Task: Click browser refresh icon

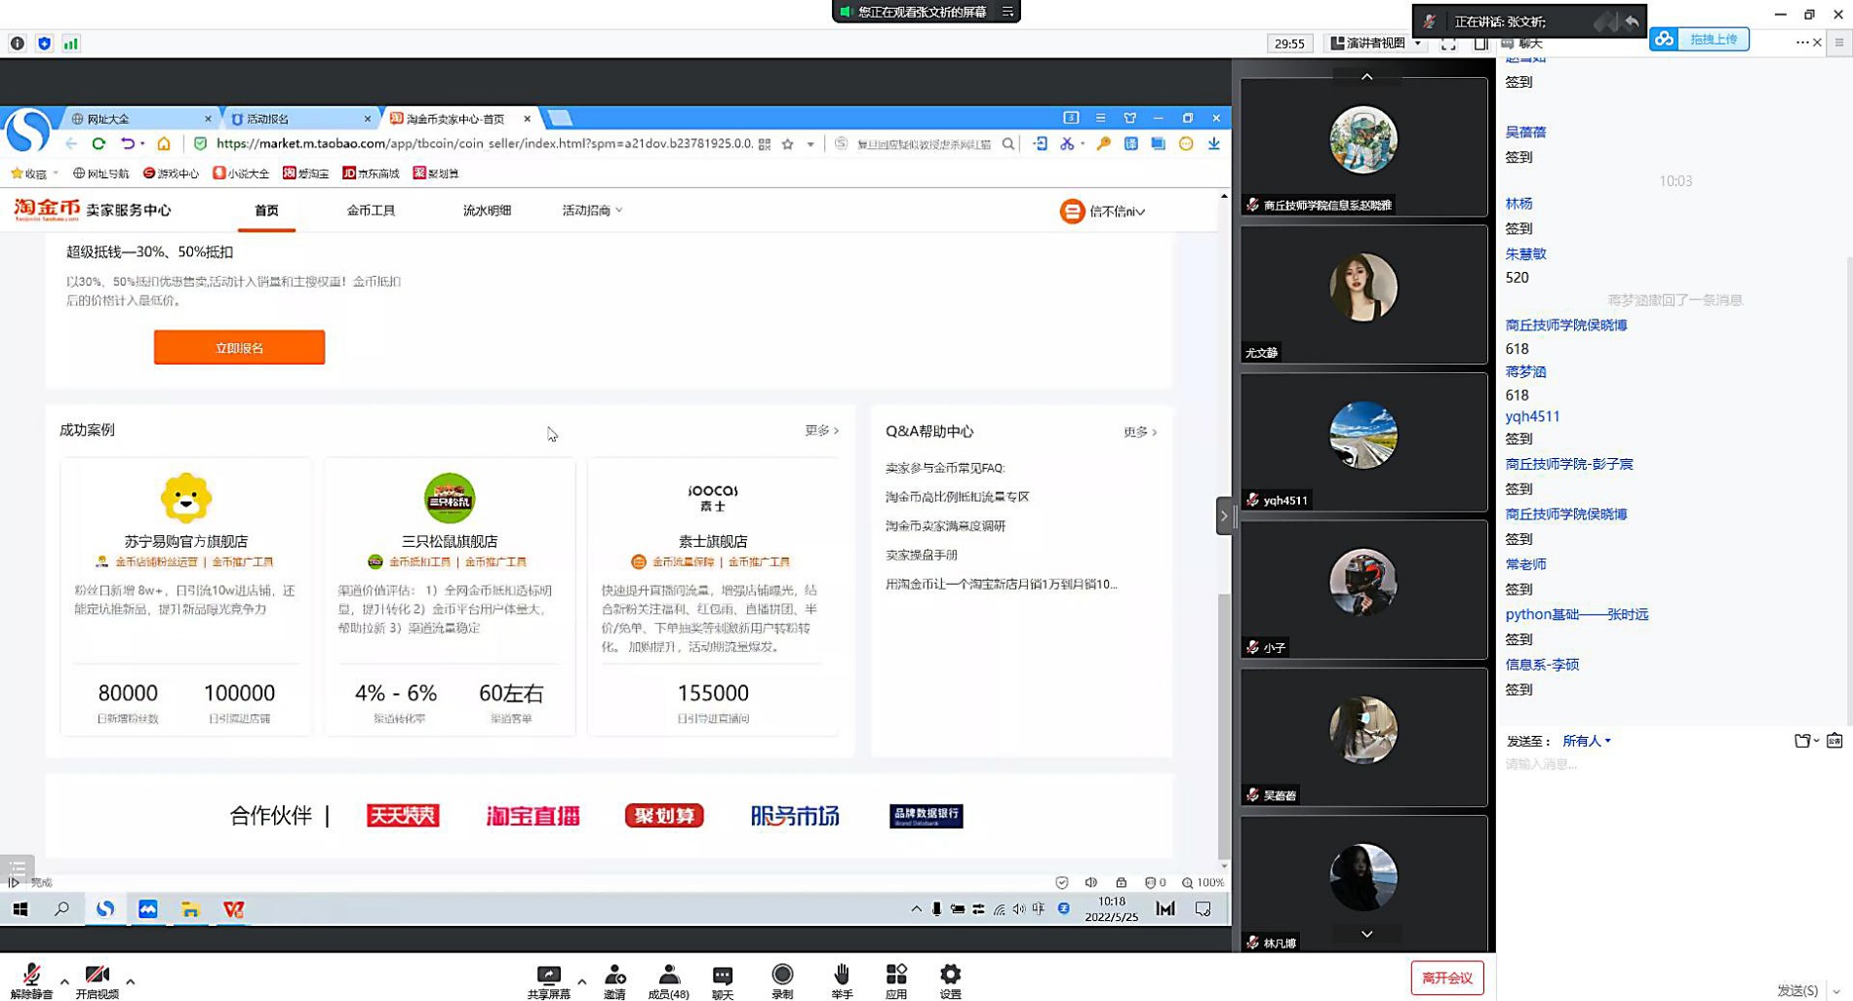Action: coord(99,143)
